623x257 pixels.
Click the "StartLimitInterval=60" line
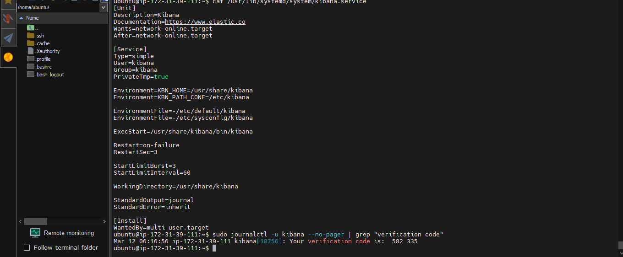tap(152, 172)
